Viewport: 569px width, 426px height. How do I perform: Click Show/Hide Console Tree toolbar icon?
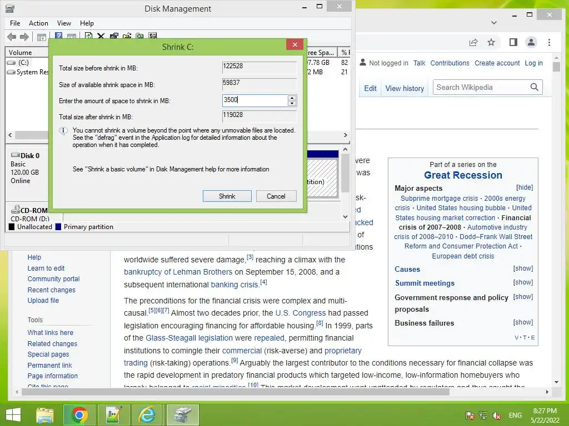pos(41,37)
